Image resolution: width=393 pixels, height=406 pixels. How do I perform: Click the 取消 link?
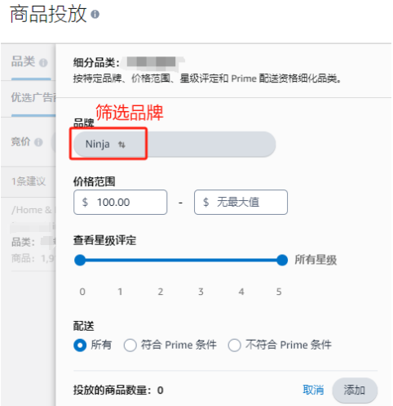click(313, 390)
